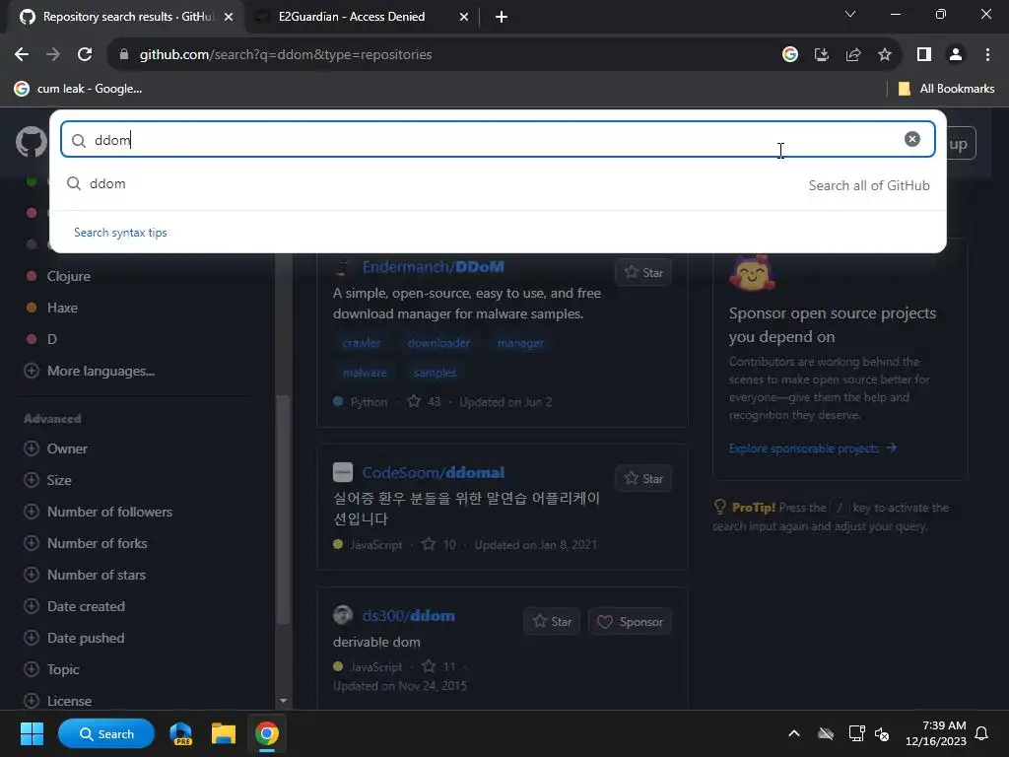Image resolution: width=1009 pixels, height=757 pixels.
Task: Open the Windows taskbar Search
Action: coord(106,733)
